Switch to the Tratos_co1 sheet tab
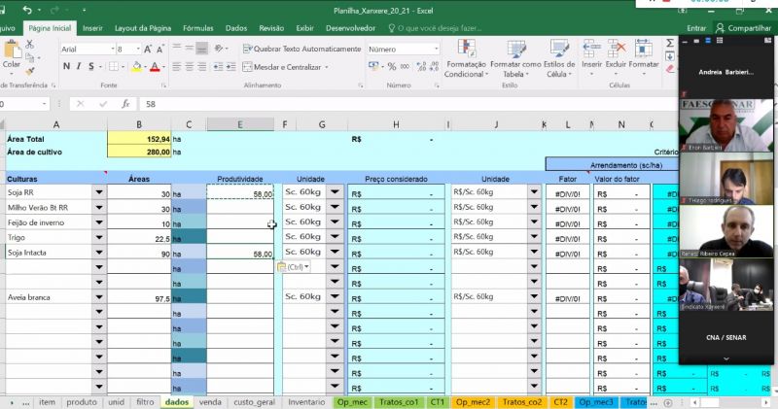The height and width of the screenshot is (409, 778). click(399, 402)
